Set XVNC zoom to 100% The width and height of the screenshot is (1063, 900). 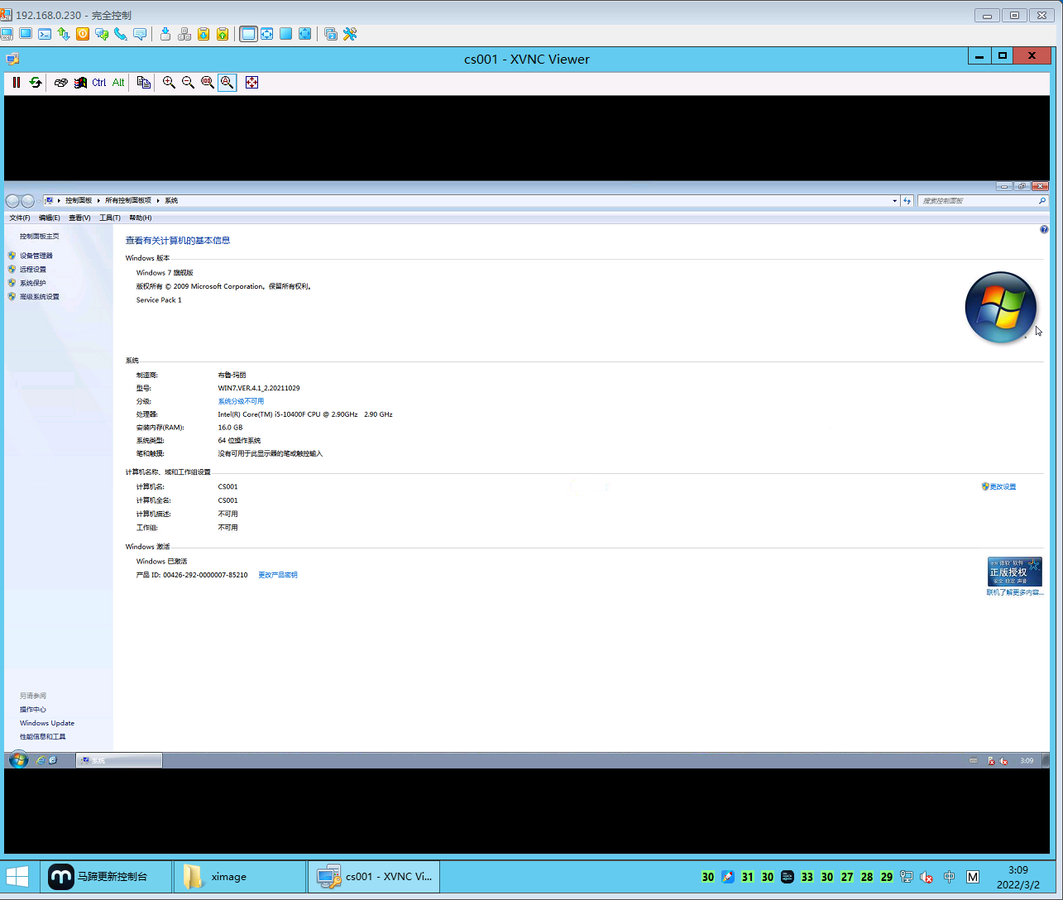click(208, 83)
